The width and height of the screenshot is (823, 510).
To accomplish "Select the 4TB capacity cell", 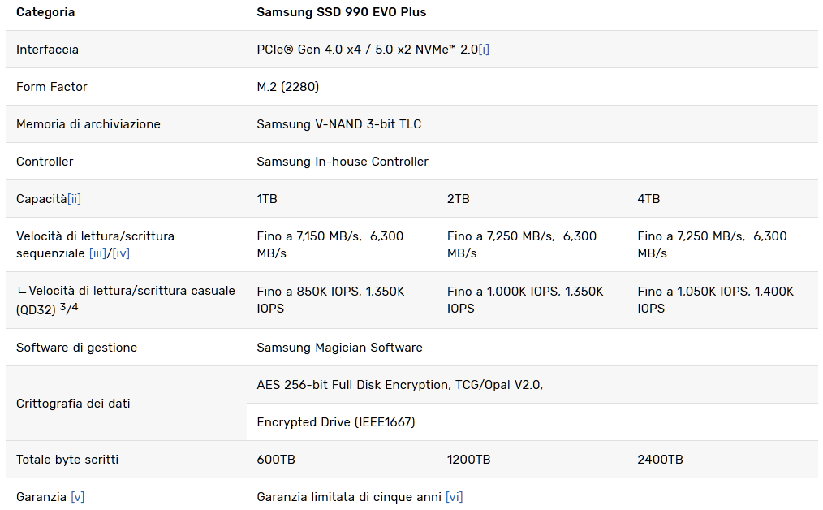I will pos(648,199).
